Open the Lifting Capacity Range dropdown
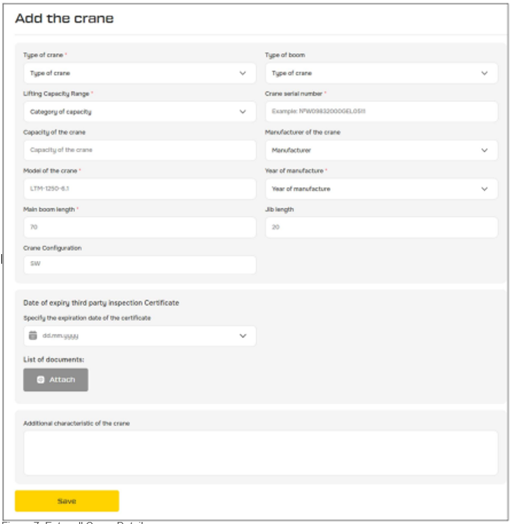511x524 pixels. click(139, 112)
